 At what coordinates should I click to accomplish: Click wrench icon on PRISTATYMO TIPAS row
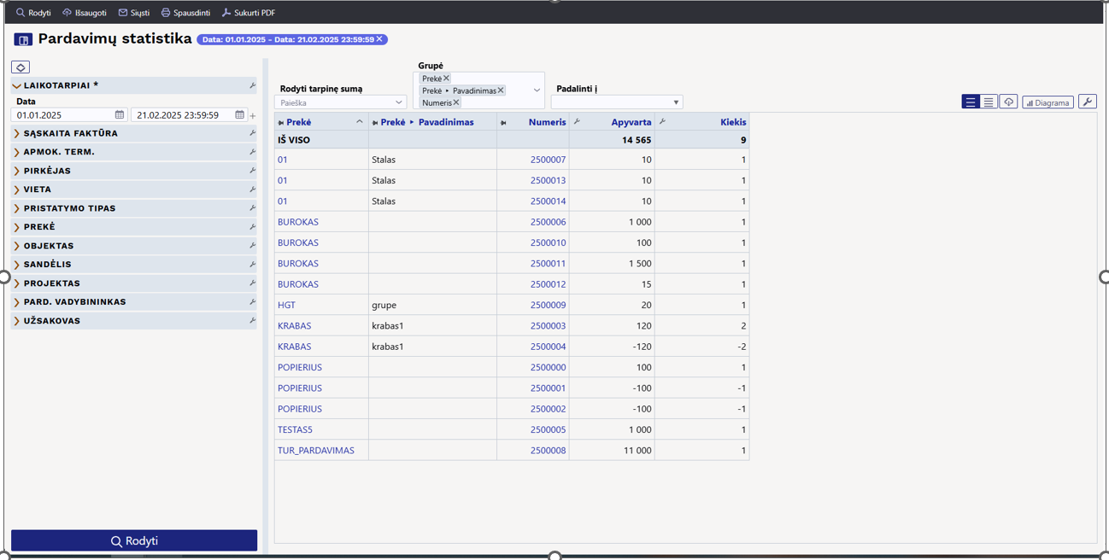click(252, 208)
